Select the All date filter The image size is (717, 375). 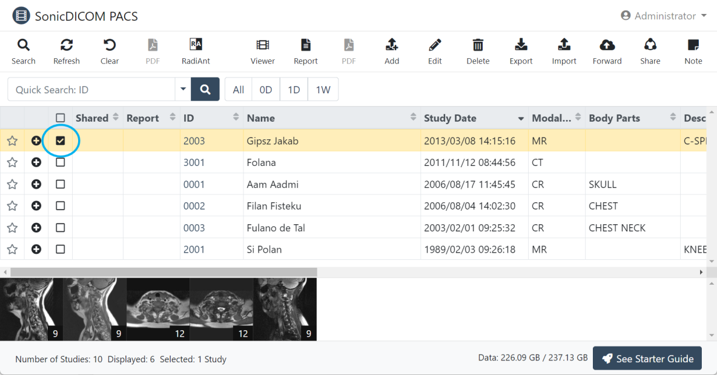(238, 90)
